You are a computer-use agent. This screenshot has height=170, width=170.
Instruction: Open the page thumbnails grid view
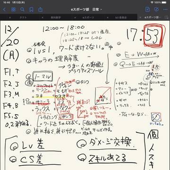(x=13, y=9)
